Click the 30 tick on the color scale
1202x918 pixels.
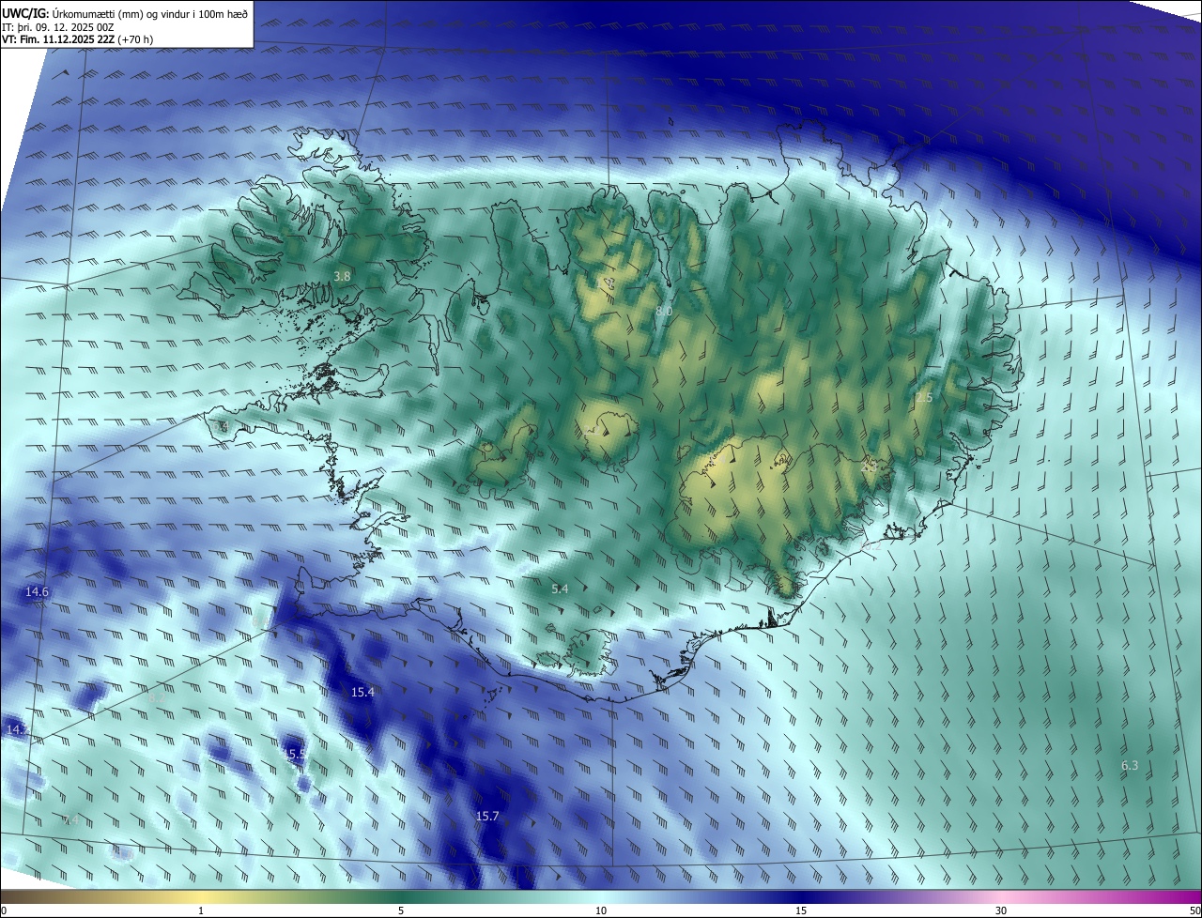(1001, 910)
